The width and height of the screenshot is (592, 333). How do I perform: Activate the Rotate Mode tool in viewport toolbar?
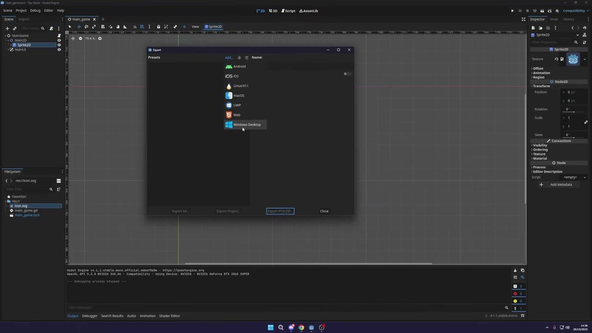(x=86, y=26)
